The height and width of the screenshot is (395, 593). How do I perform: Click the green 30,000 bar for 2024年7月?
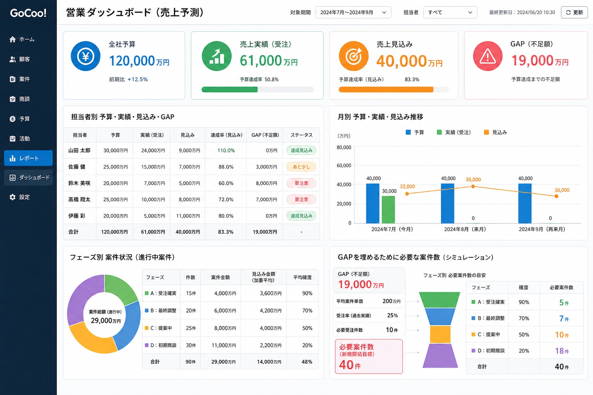pyautogui.click(x=388, y=209)
